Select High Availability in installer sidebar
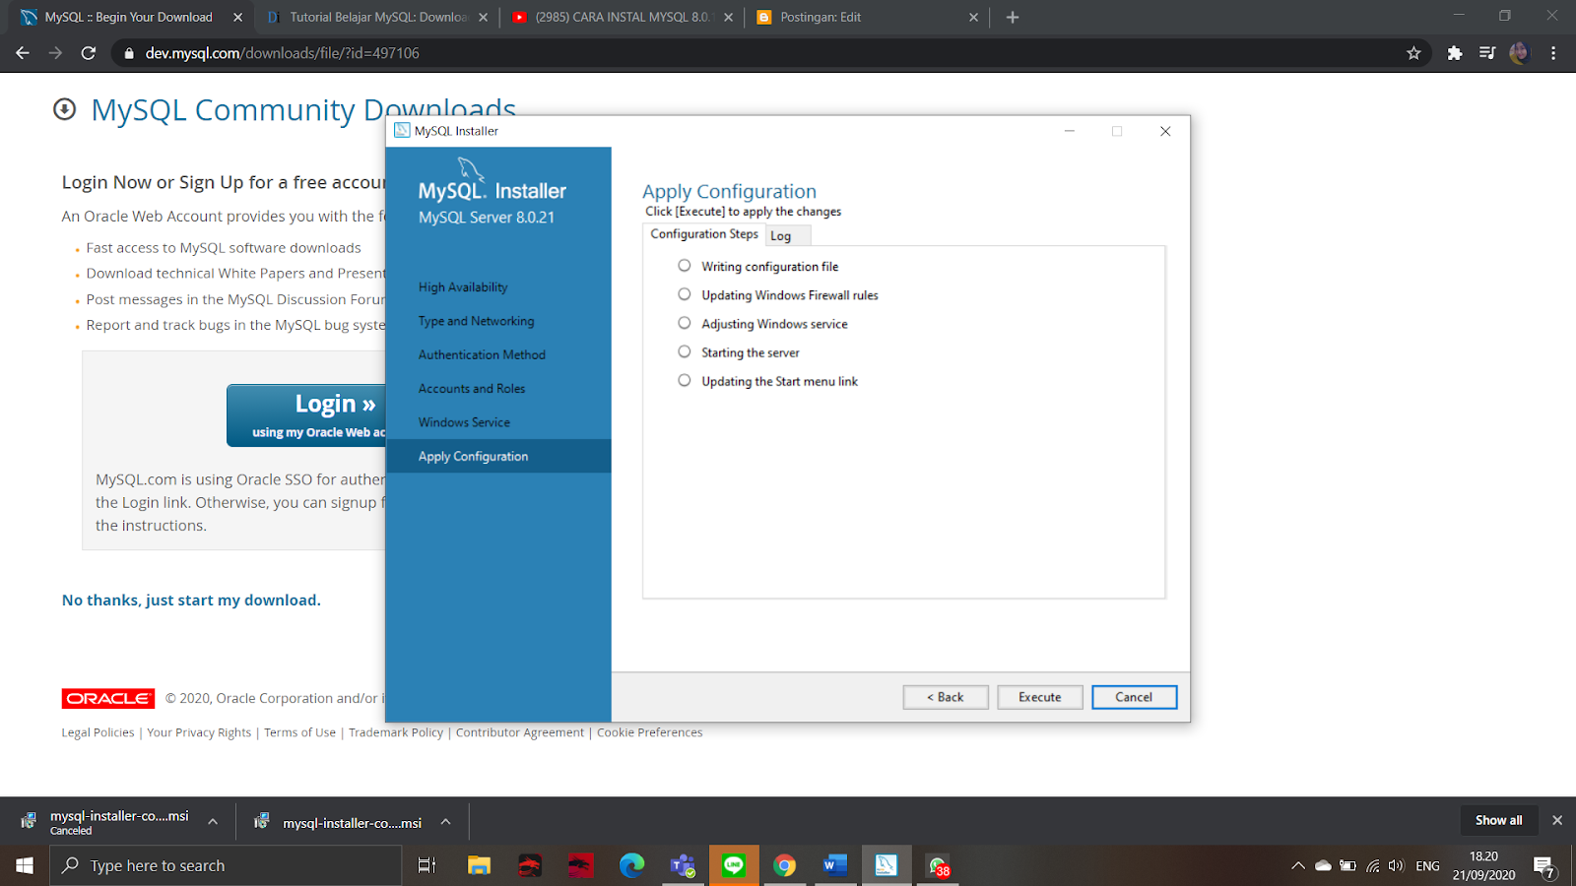 (x=463, y=287)
